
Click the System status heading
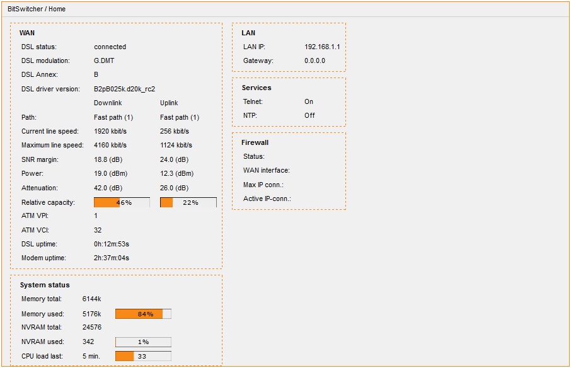[45, 285]
